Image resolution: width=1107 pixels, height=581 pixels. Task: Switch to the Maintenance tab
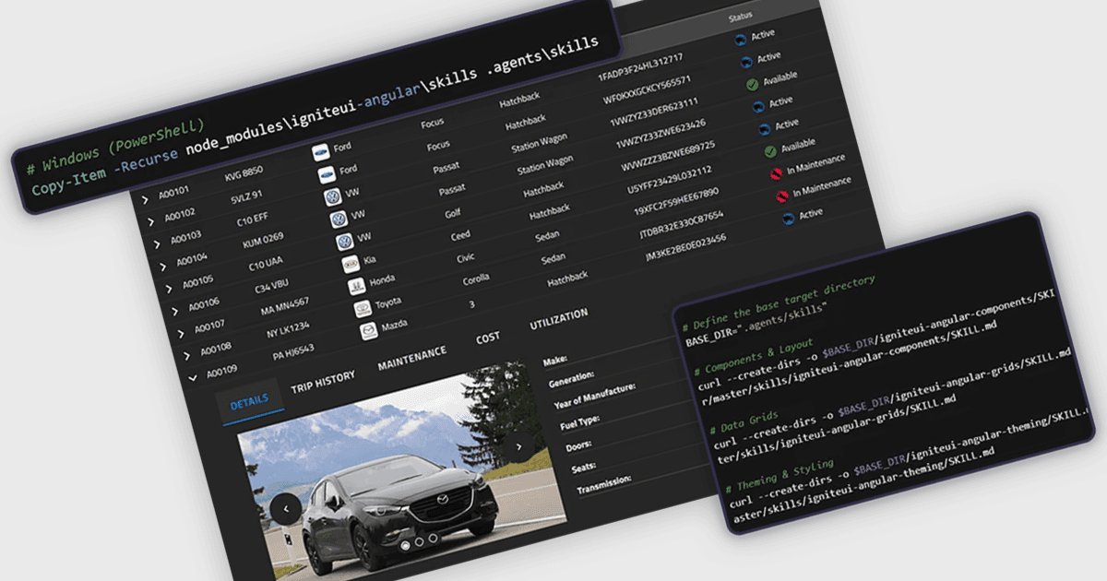pos(412,359)
